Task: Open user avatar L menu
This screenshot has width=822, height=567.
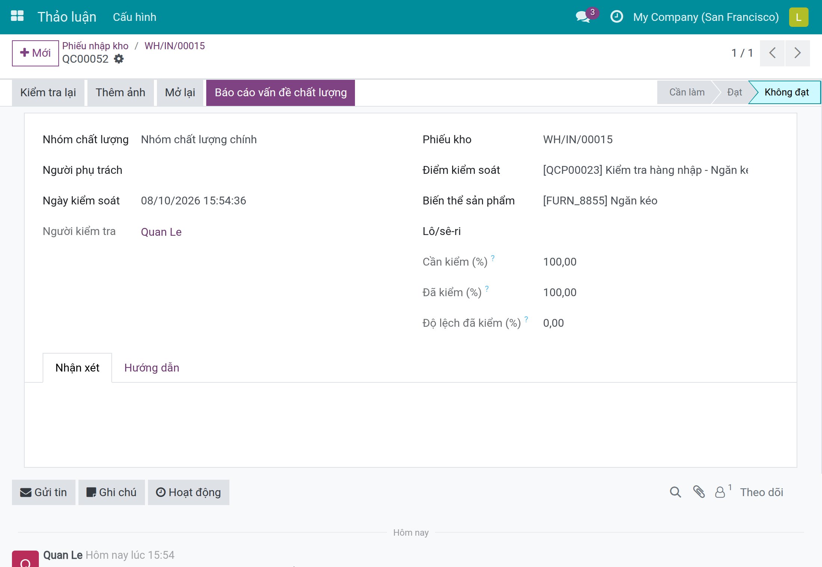Action: [x=798, y=17]
